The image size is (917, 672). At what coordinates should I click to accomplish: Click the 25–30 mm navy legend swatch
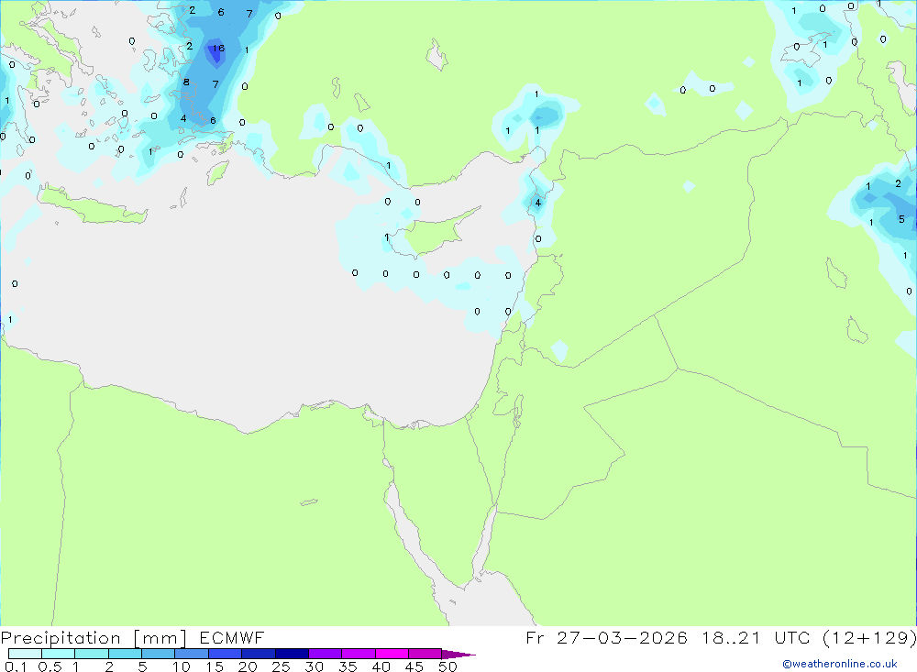292,654
